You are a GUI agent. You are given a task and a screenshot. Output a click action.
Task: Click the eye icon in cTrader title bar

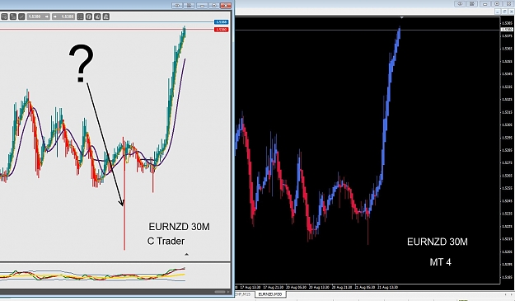pos(177,6)
